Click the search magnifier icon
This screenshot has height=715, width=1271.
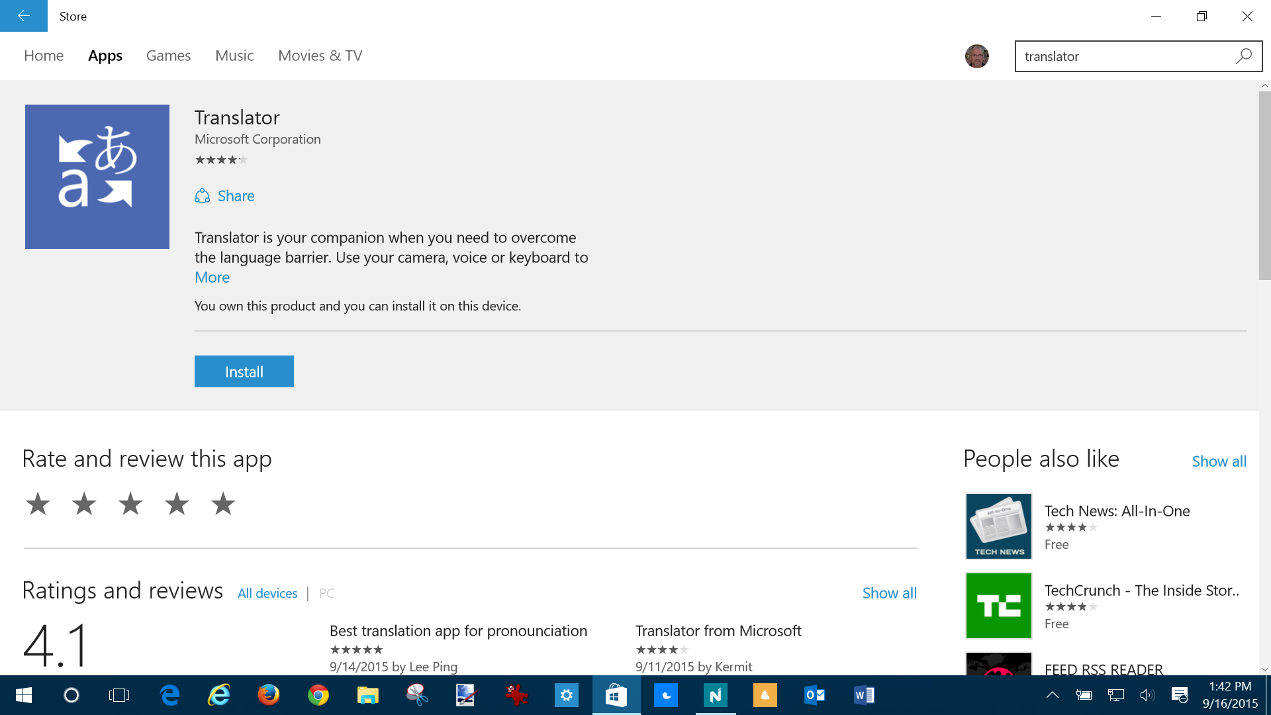click(x=1243, y=56)
